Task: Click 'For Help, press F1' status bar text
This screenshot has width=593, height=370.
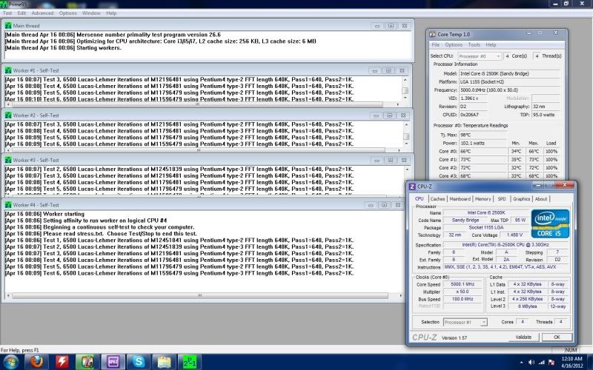Action: coord(20,350)
